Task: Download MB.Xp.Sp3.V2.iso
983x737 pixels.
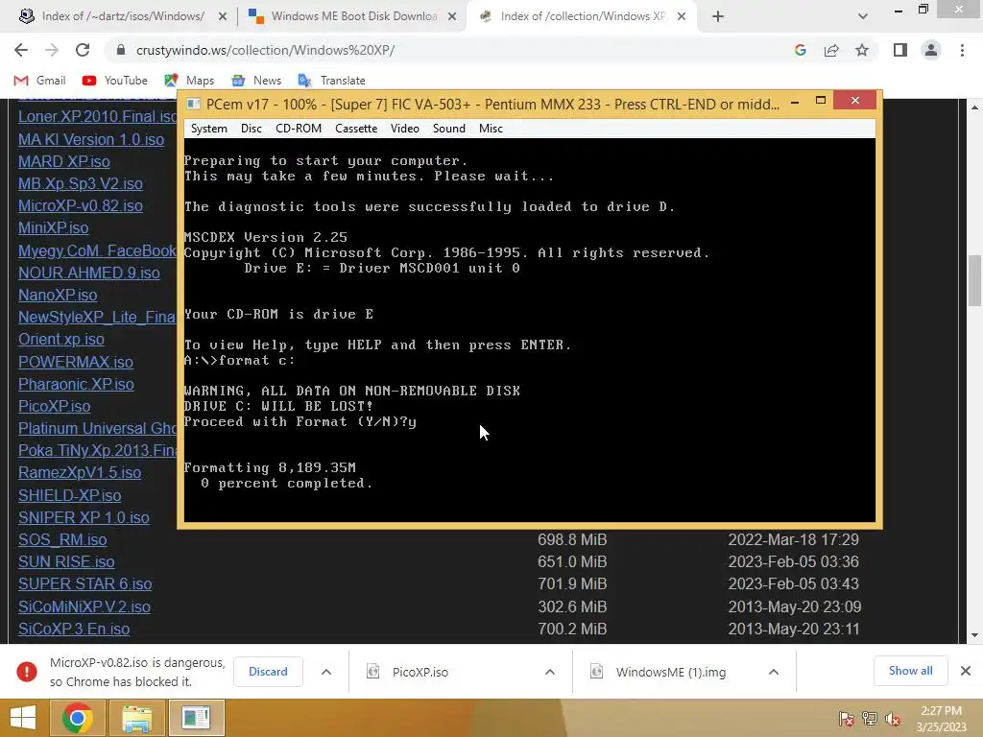Action: (81, 183)
